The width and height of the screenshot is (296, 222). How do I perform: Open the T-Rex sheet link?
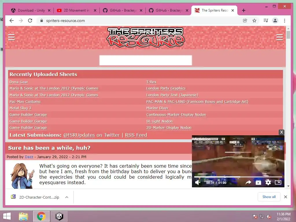pos(151,82)
